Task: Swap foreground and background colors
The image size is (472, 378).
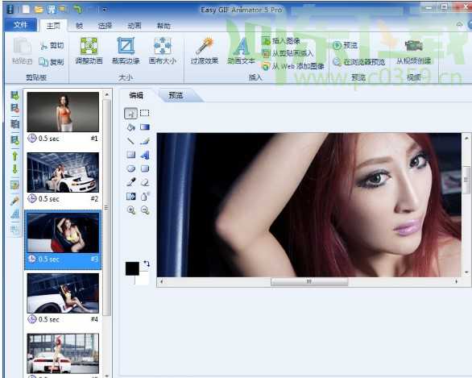Action: coord(147,264)
